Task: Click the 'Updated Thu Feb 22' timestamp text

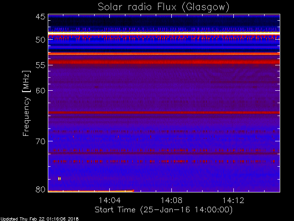Action: 40,219
